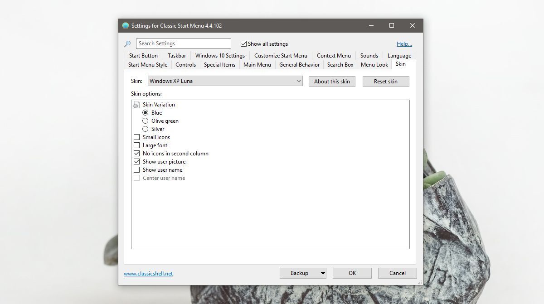Switch to the Menu Look tab
This screenshot has width=544, height=304.
coord(374,64)
